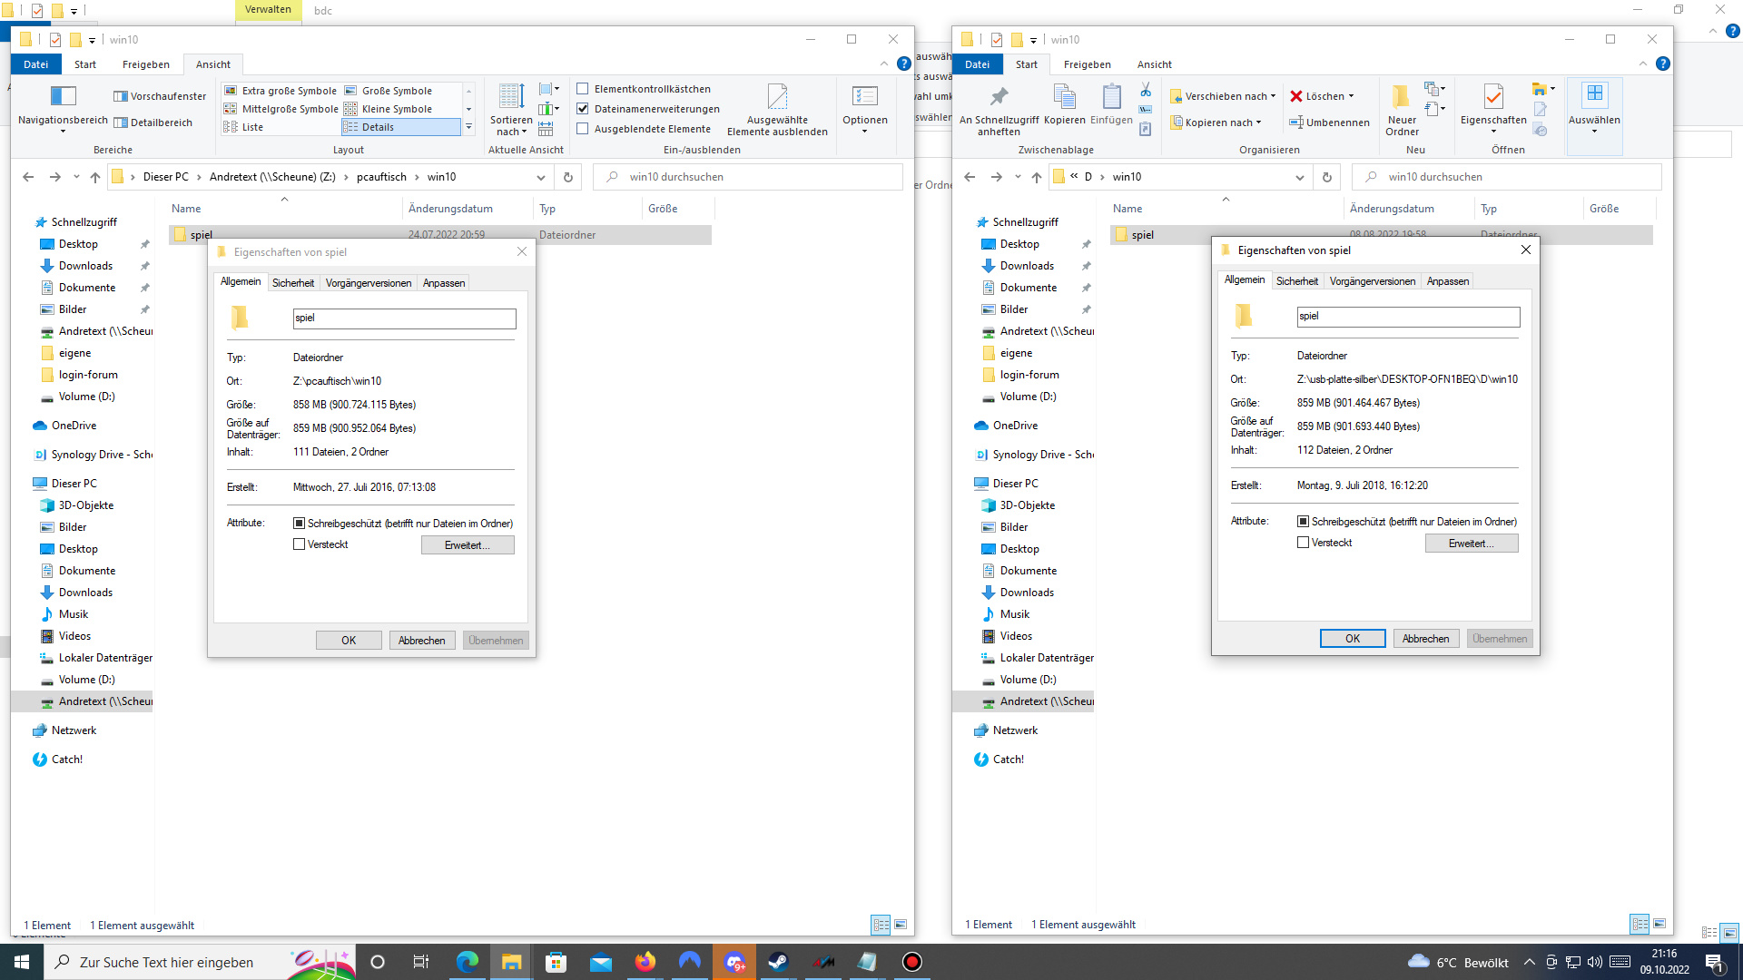Image resolution: width=1743 pixels, height=980 pixels.
Task: Click the Kopieren icon in the right ribbon
Action: pos(1064,96)
